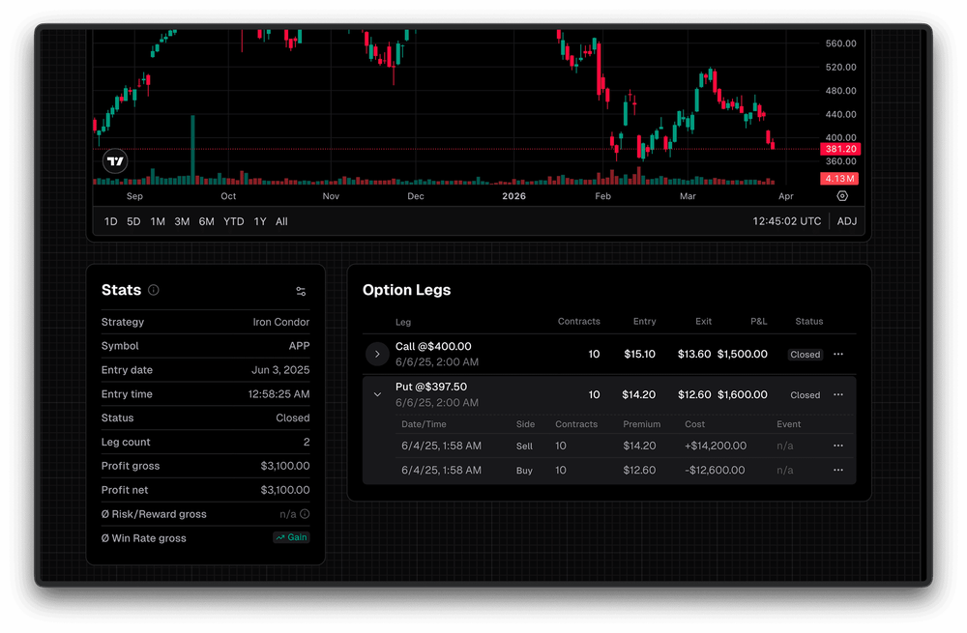Open more options for Buy $12.60 row
This screenshot has width=967, height=633.
(838, 470)
